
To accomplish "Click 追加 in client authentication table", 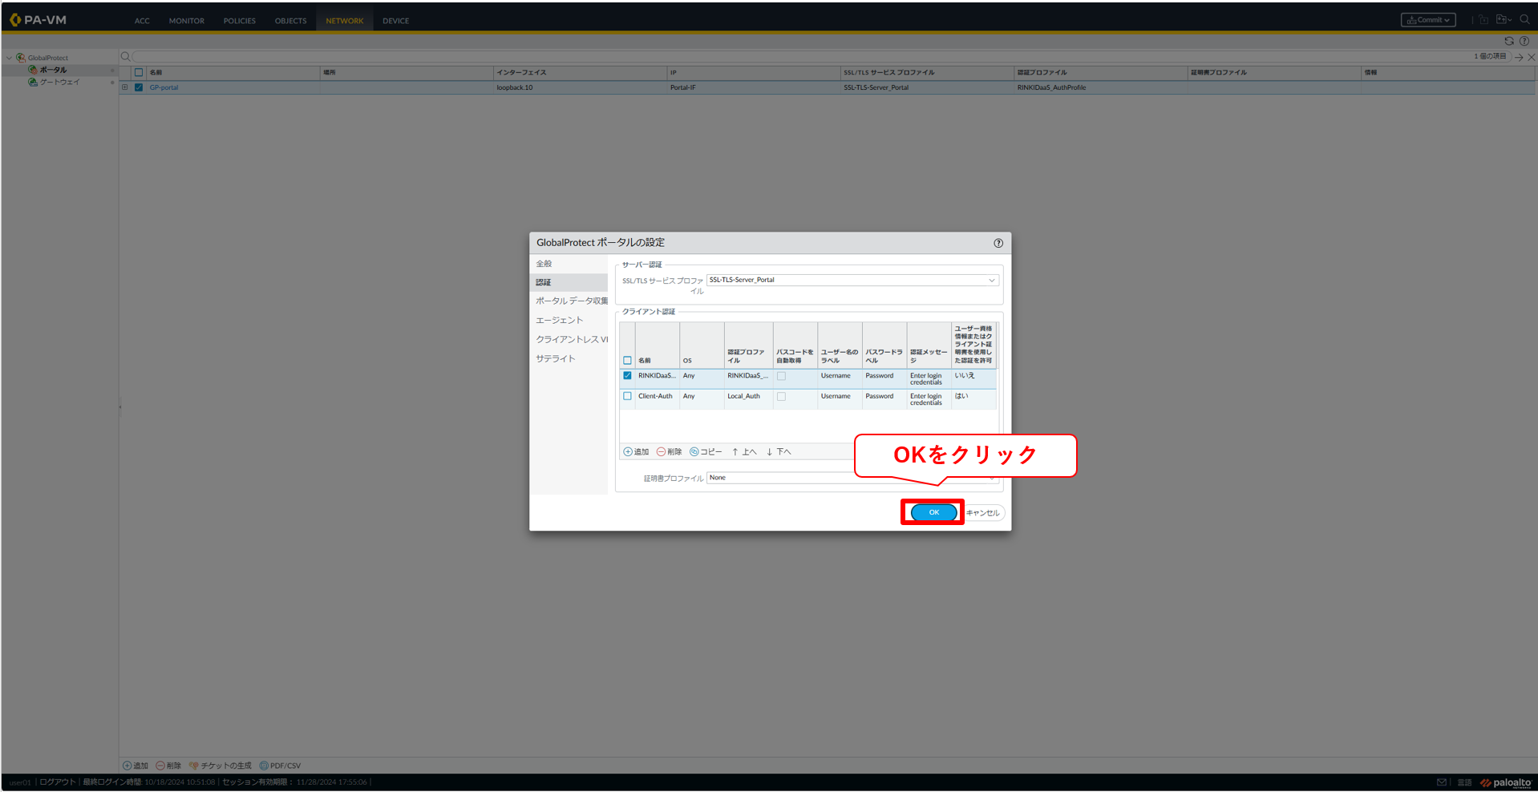I will [636, 452].
